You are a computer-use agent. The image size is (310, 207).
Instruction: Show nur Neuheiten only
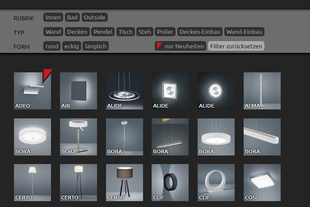click(x=180, y=46)
